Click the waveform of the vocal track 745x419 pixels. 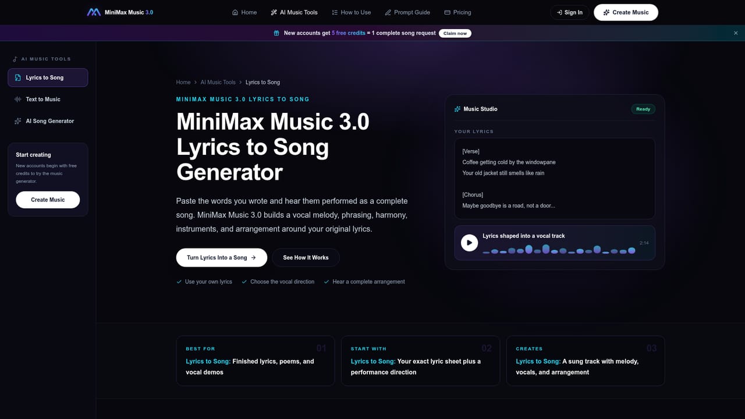click(x=559, y=250)
